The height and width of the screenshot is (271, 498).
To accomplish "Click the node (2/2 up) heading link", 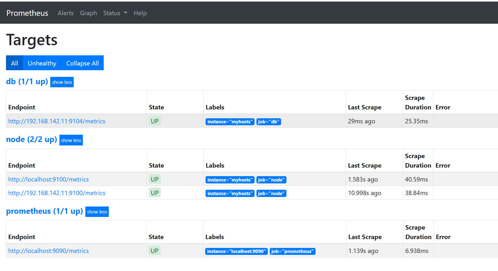I will [x=32, y=139].
